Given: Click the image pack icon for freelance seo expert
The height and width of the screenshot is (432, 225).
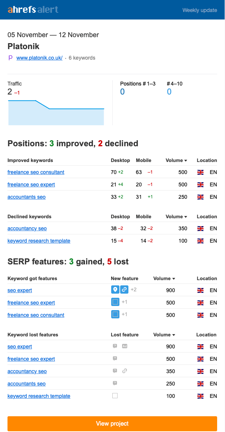Looking at the screenshot, I should 115,302.
